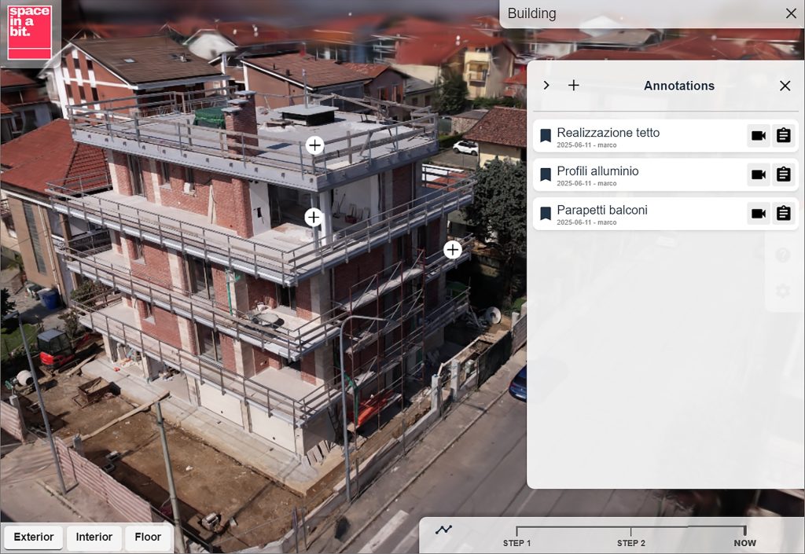Image resolution: width=805 pixels, height=554 pixels.
Task: Open clipboard details for Realizzazione tetto
Action: tap(783, 136)
